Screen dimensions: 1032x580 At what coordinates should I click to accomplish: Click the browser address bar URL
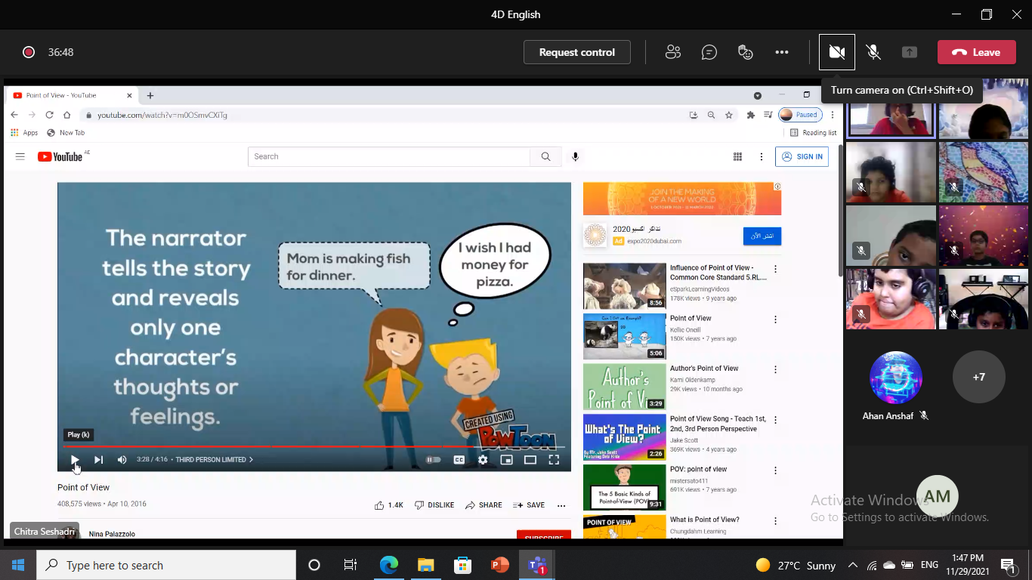click(162, 115)
